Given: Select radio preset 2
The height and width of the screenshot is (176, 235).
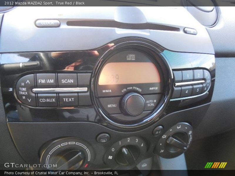Looking at the screenshot, I should point(198,75).
